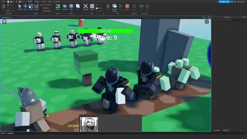Click the Color swatch button
Screen dimensions: 247x139
click(92, 6)
